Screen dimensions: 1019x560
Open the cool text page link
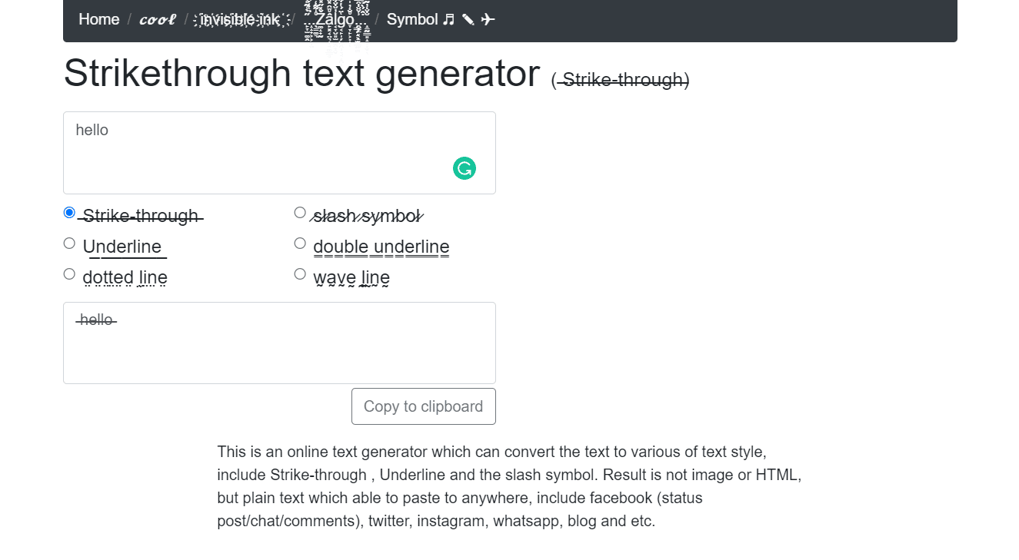pyautogui.click(x=158, y=19)
